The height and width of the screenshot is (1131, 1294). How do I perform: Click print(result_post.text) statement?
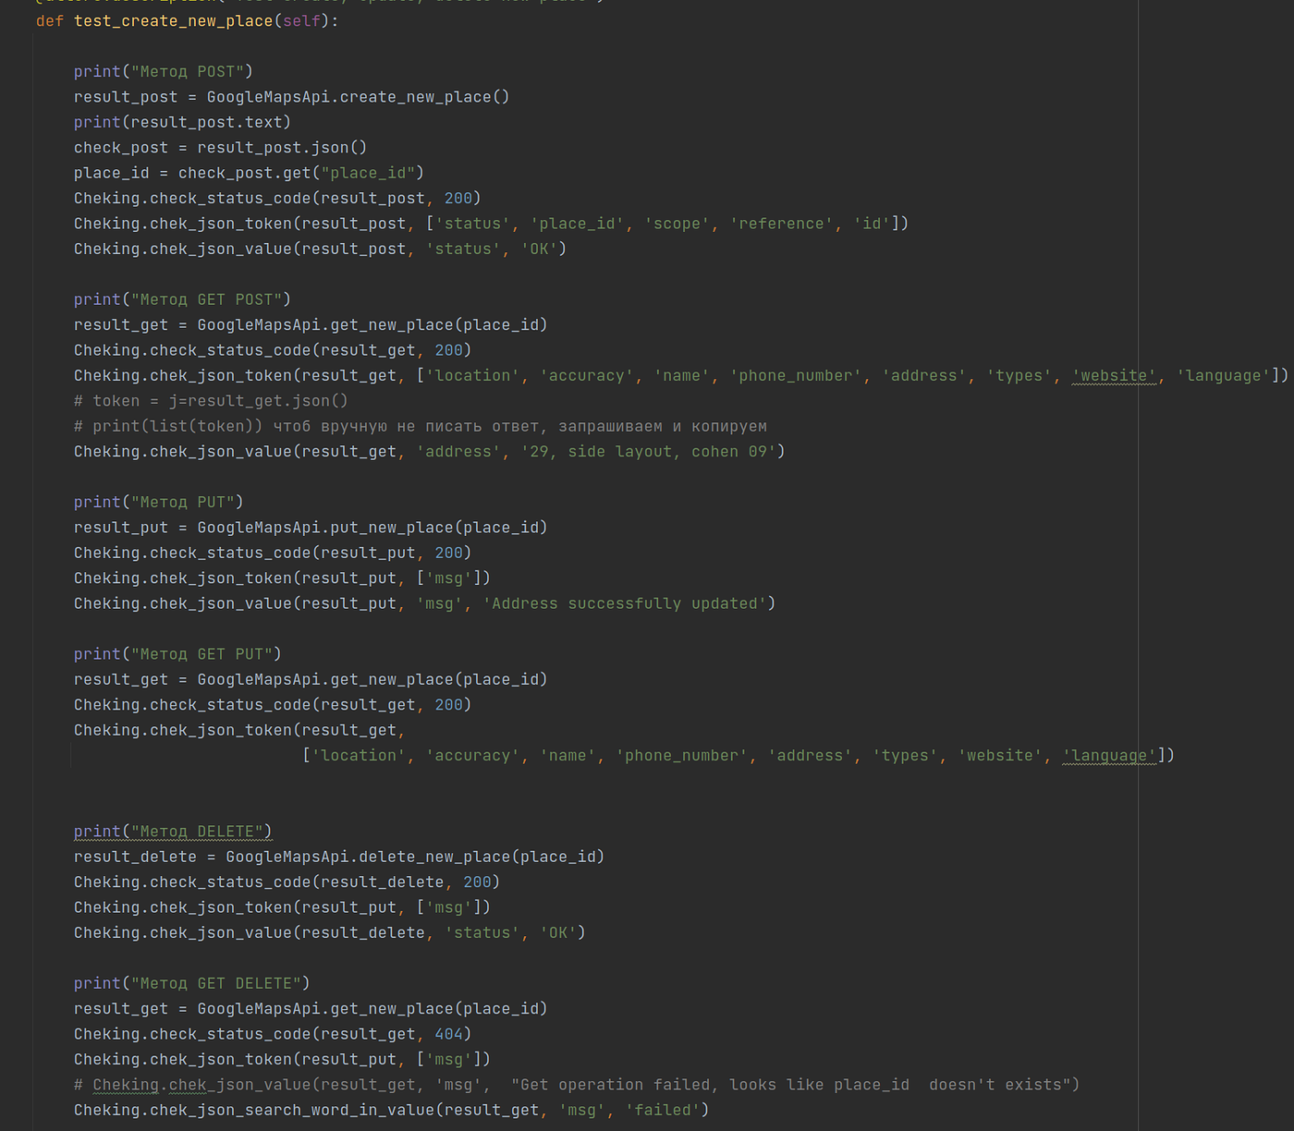[x=182, y=122]
